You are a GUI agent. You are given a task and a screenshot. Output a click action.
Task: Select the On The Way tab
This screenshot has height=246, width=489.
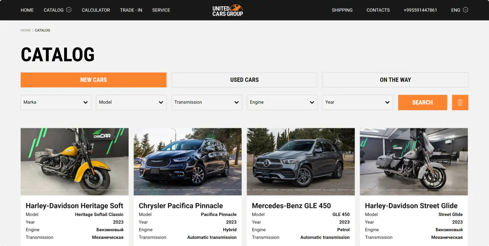[x=395, y=80]
